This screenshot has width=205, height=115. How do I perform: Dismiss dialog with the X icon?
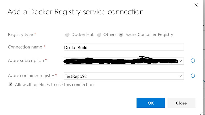(196, 5)
